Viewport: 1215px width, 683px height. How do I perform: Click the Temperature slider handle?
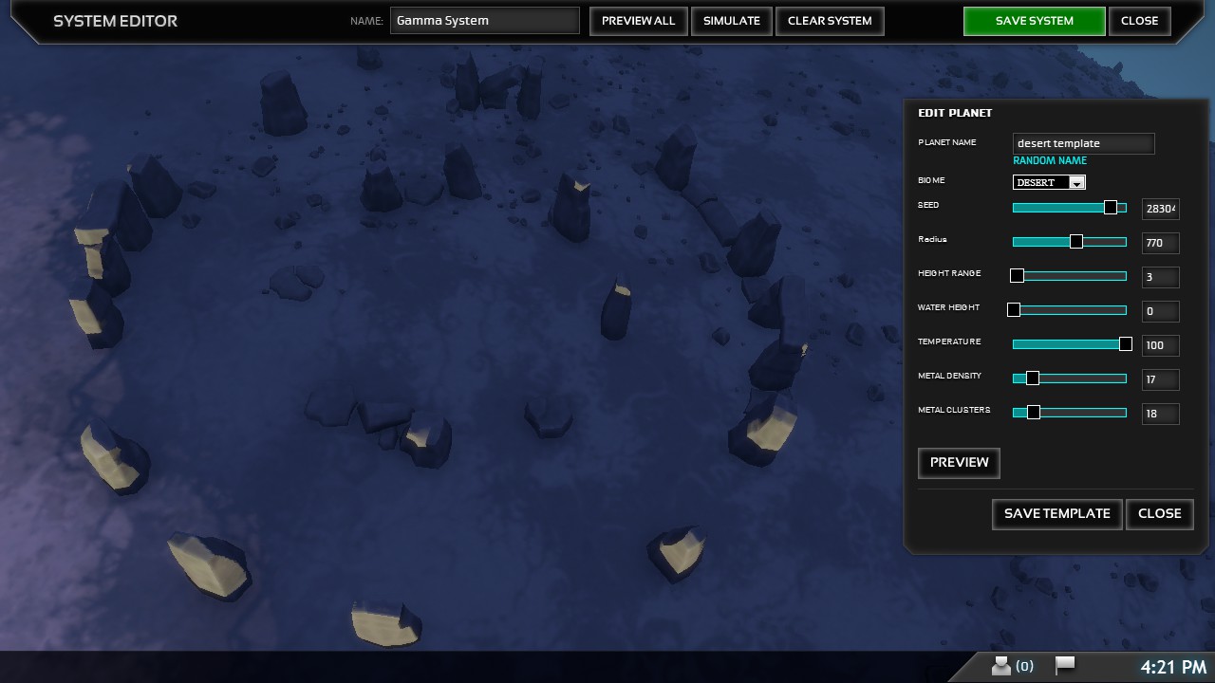pos(1125,344)
